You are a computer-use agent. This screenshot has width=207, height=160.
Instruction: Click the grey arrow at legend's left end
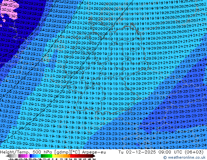(x=7, y=156)
